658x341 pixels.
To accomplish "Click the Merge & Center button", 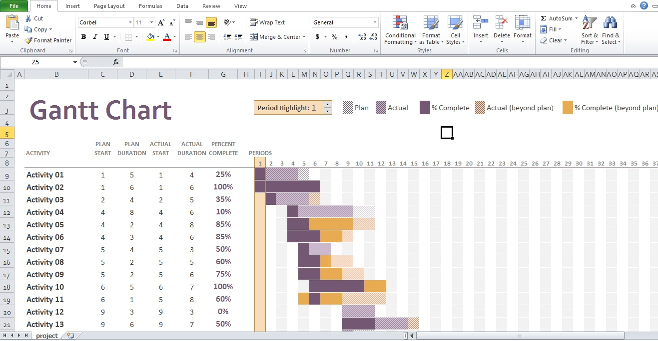I will (275, 37).
